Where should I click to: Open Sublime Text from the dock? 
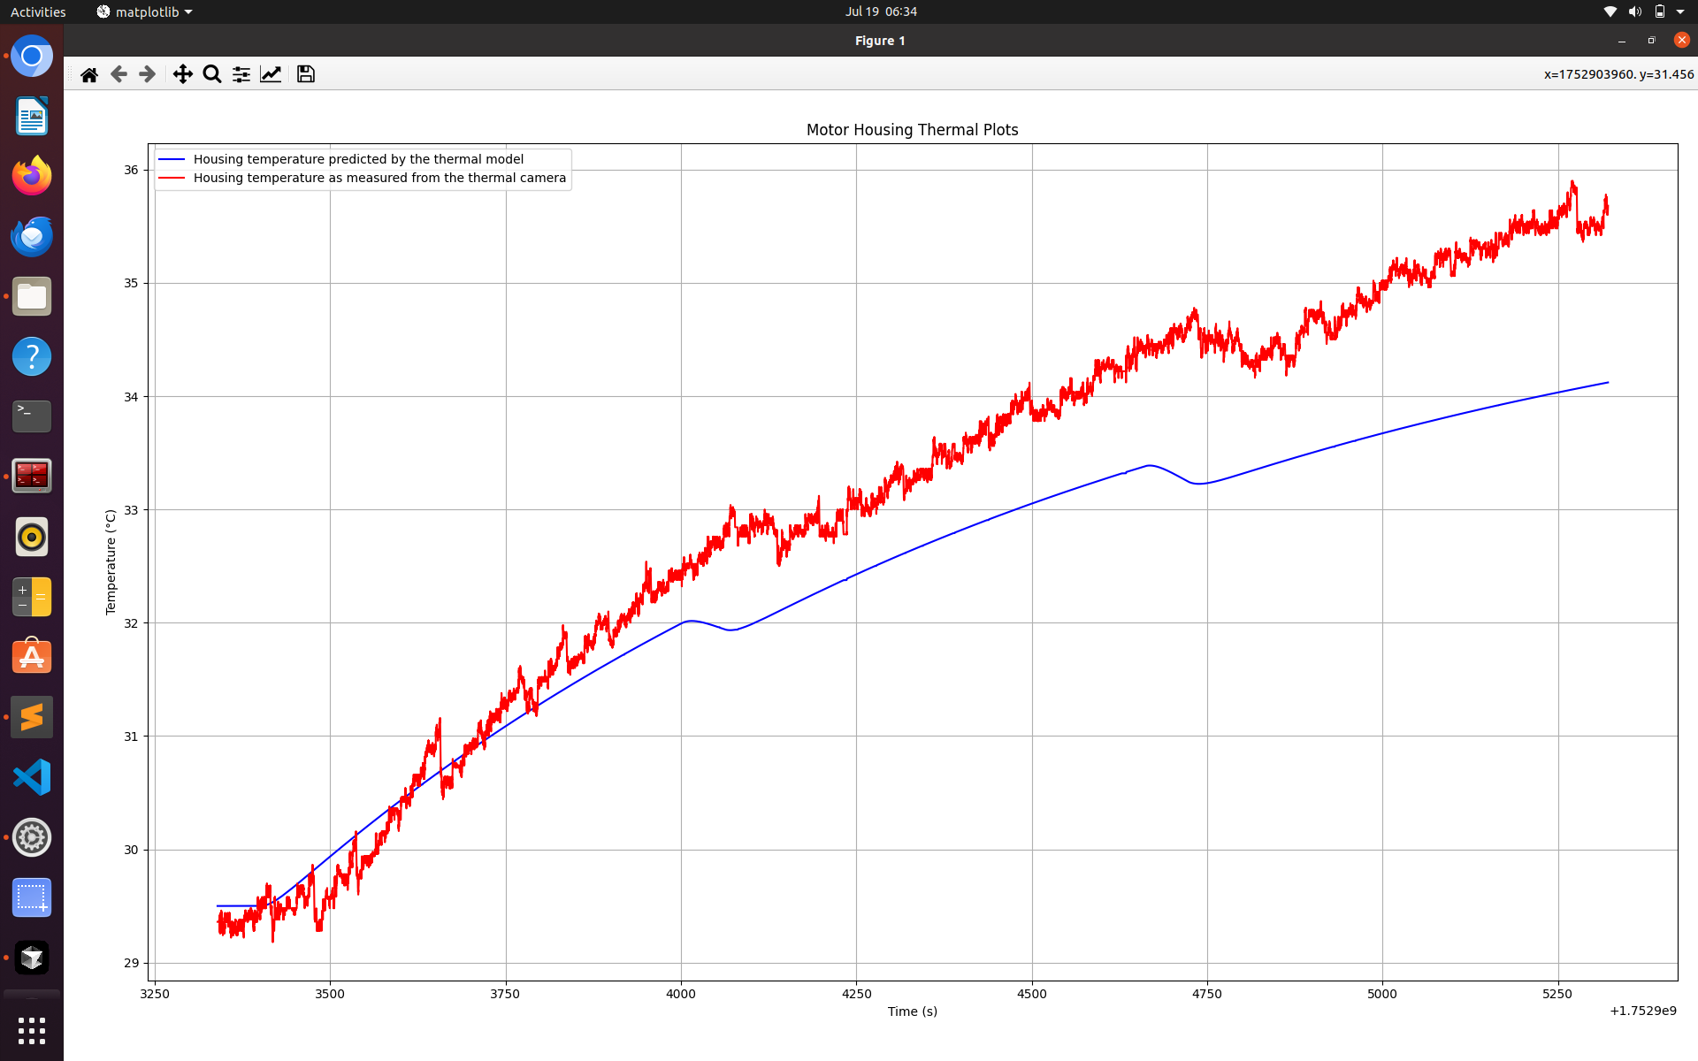tap(32, 717)
